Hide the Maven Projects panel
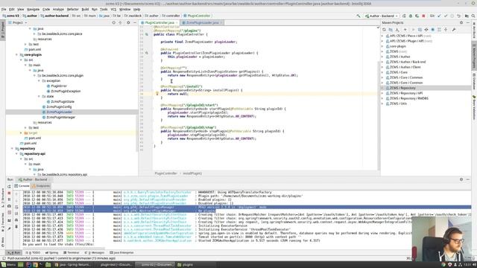 pos(468,23)
